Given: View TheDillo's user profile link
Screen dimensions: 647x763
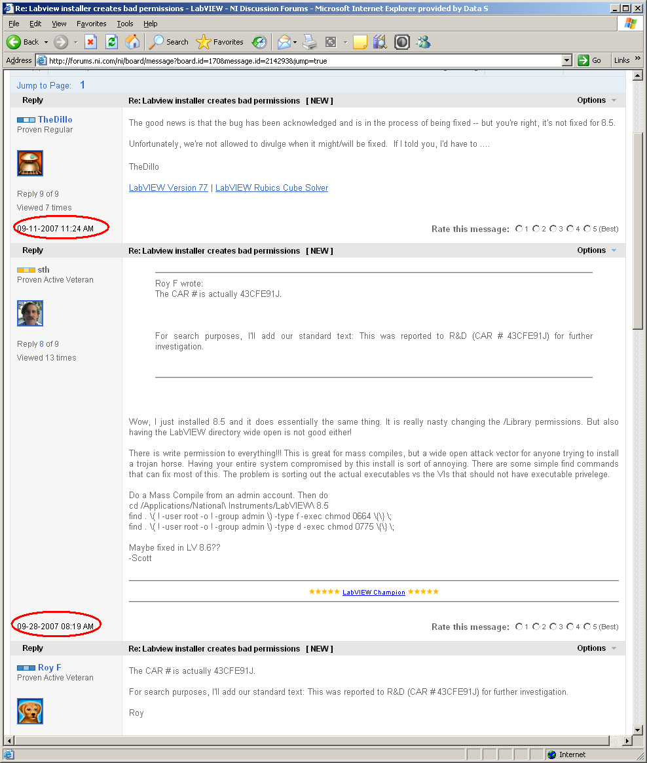Looking at the screenshot, I should [55, 120].
